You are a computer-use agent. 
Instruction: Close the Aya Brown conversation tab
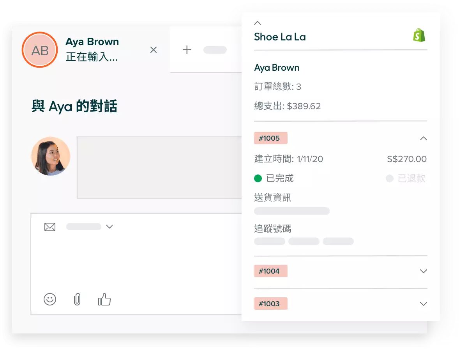click(x=154, y=50)
